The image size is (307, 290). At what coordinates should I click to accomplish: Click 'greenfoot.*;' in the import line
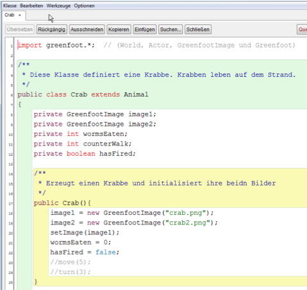(71, 46)
